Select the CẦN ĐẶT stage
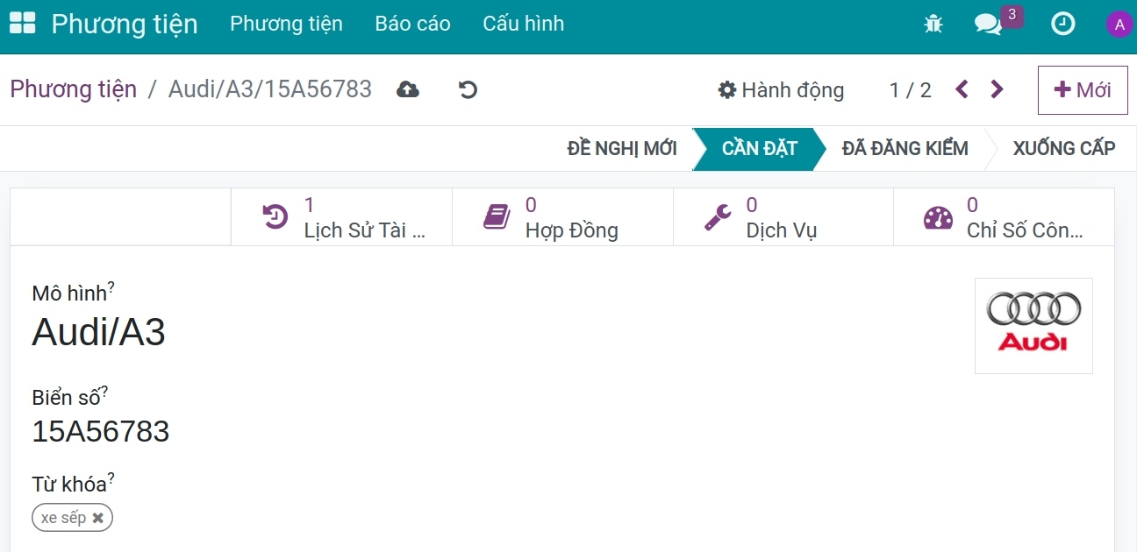1137x552 pixels. pos(759,149)
